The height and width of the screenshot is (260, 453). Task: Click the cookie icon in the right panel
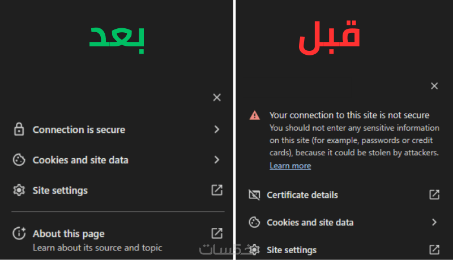[254, 223]
